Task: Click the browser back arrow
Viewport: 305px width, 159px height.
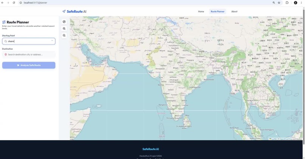Action: (x=3, y=3)
